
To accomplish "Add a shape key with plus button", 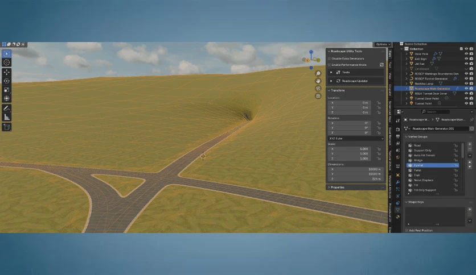I will click(x=470, y=209).
